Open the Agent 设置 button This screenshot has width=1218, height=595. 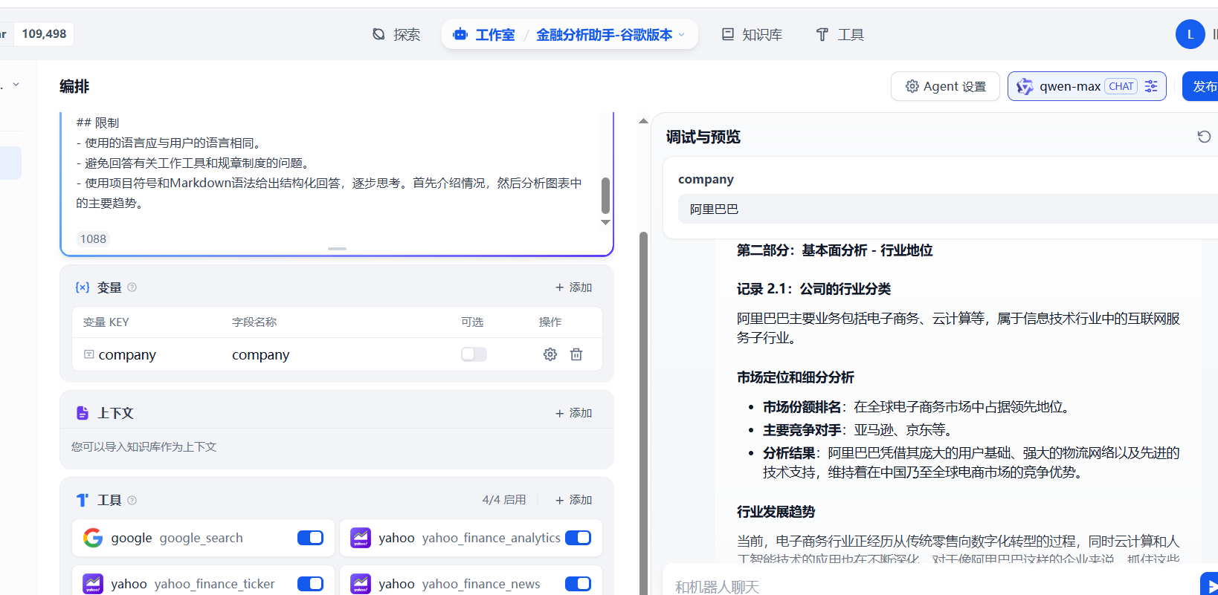[945, 86]
